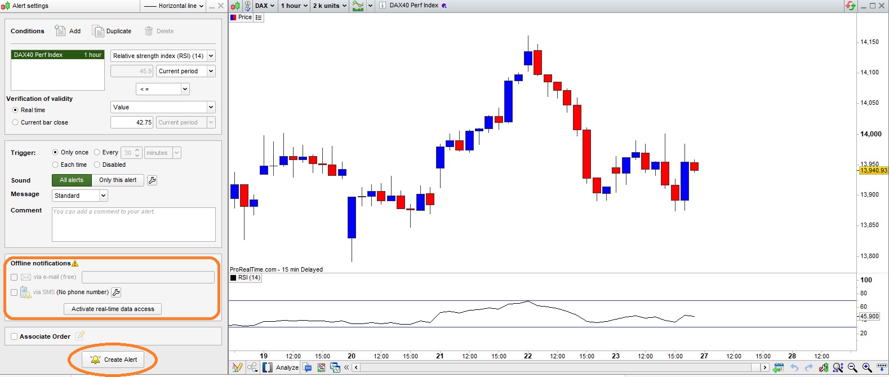Click the purple dot beside DAX40 Perf Index
The width and height of the screenshot is (889, 377).
coord(444,6)
